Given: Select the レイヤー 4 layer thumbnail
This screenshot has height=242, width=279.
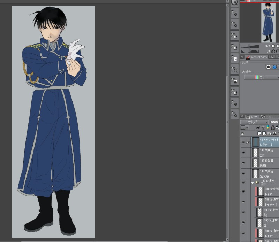Looking at the screenshot, I should [x=256, y=142].
